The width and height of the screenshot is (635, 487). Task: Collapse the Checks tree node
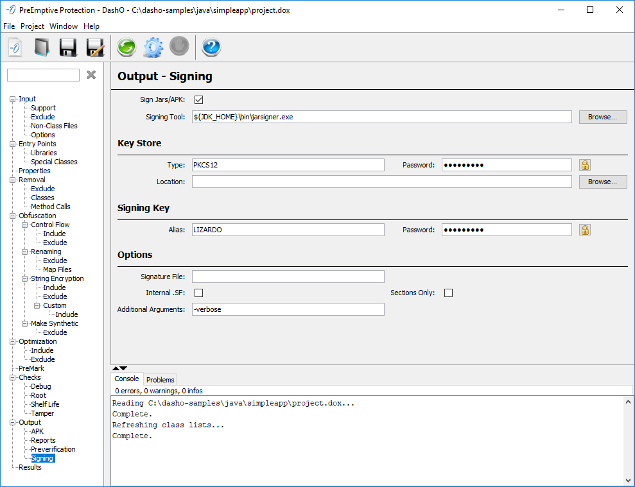tap(12, 378)
